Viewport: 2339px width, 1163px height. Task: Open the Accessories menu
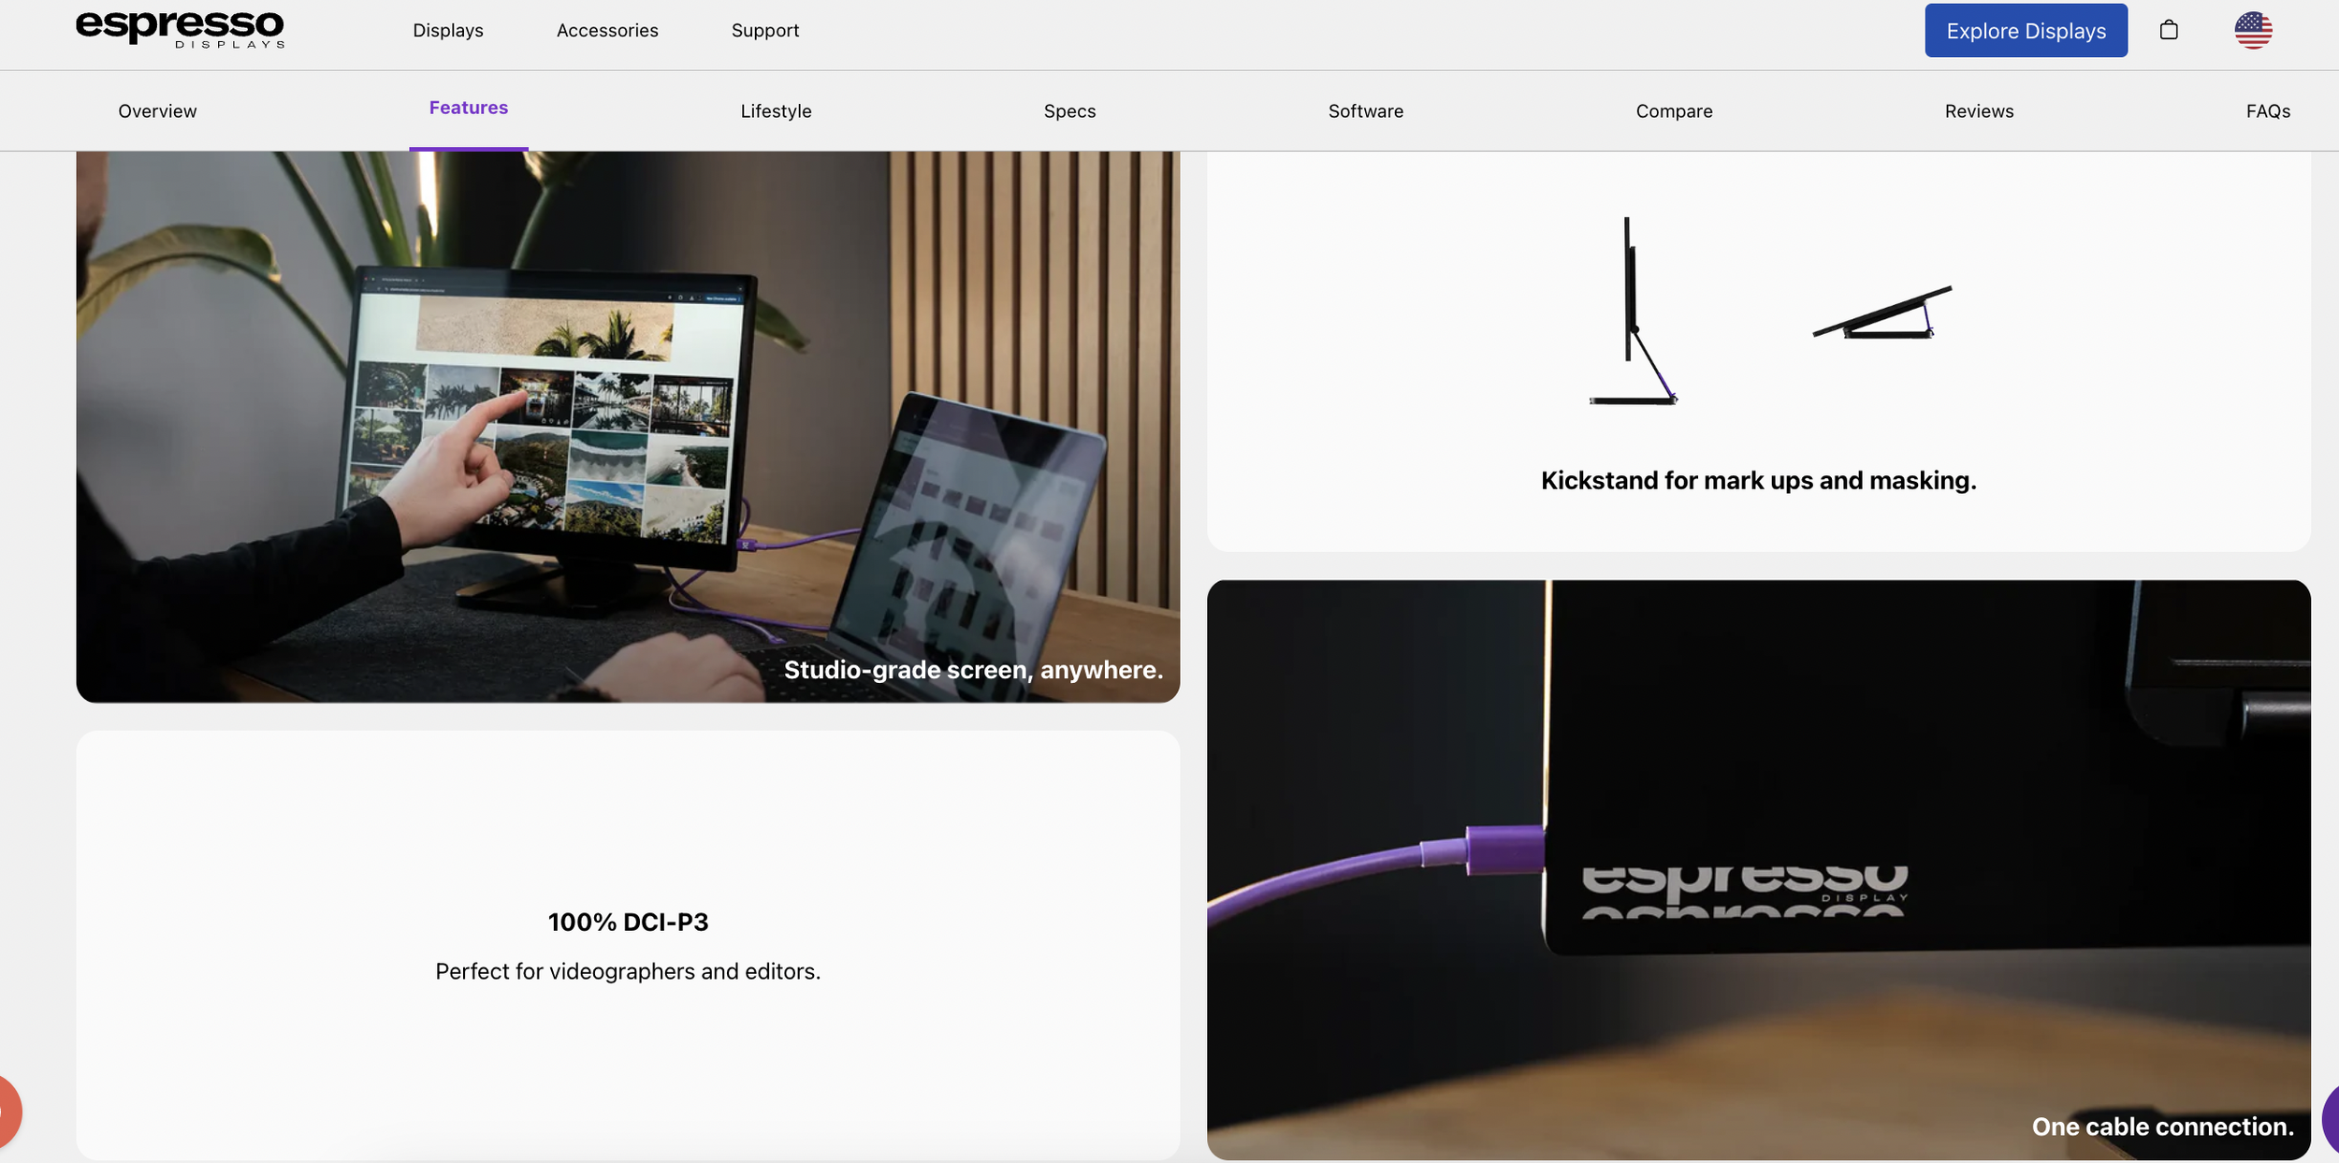607,30
